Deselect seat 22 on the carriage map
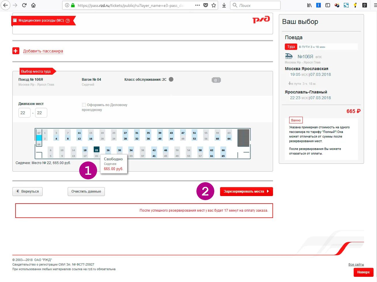 [x=96, y=150]
